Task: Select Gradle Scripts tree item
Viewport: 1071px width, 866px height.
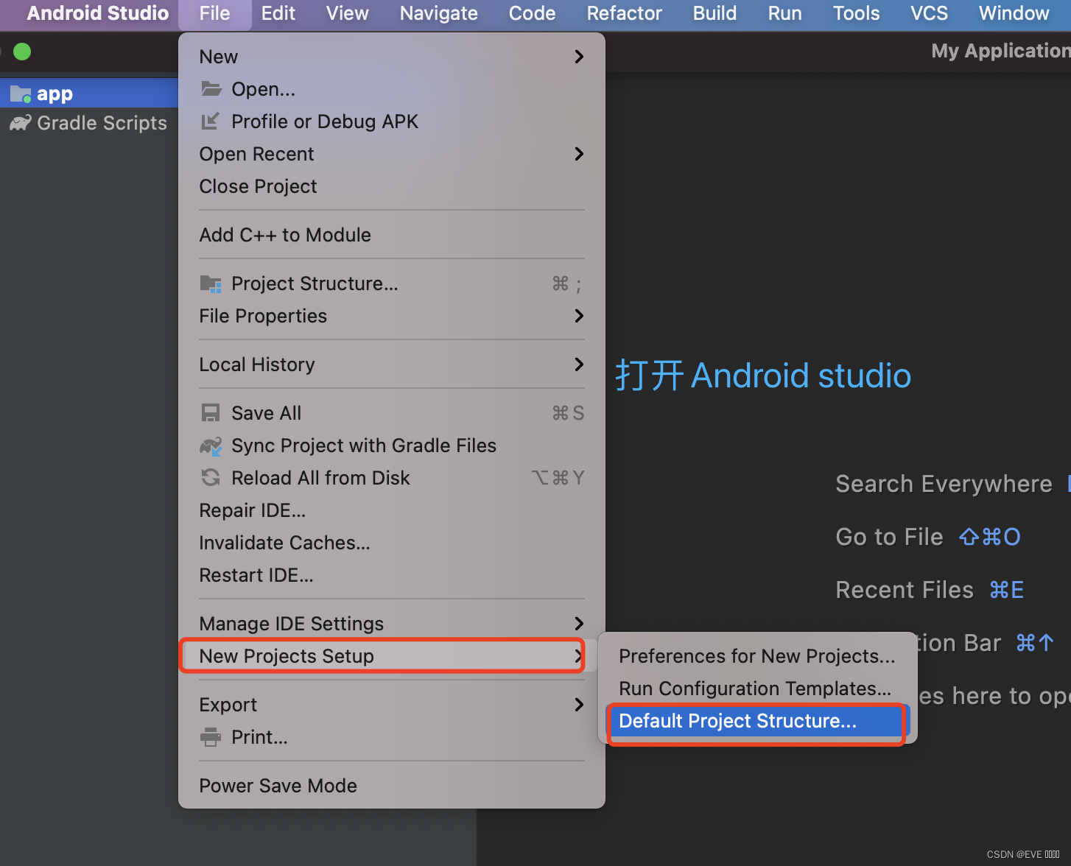Action: [x=89, y=123]
